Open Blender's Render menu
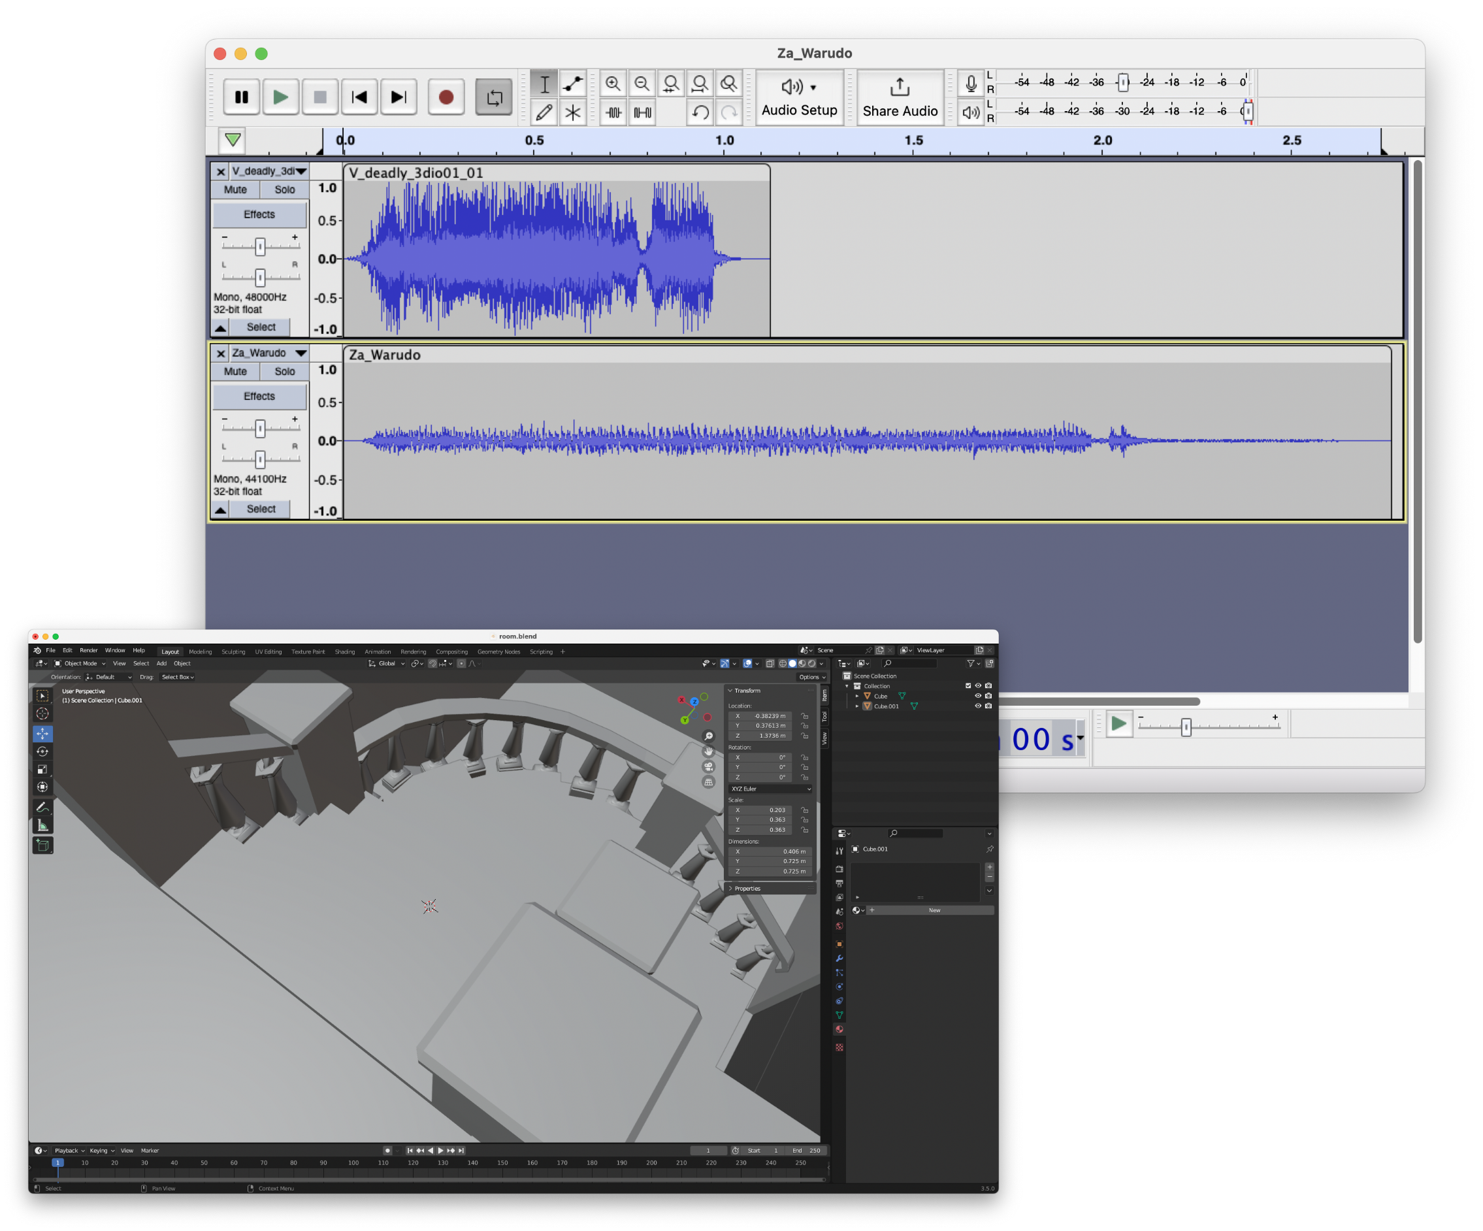 pyautogui.click(x=88, y=649)
